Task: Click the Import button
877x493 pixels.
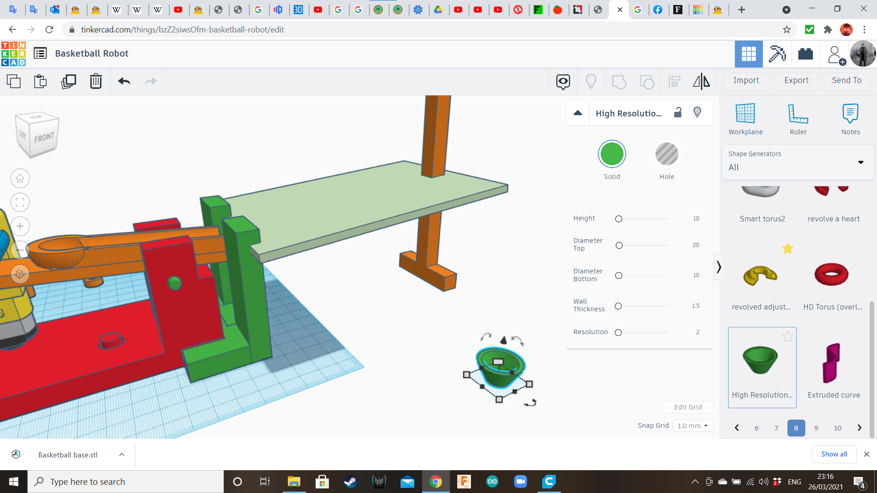Action: click(746, 80)
